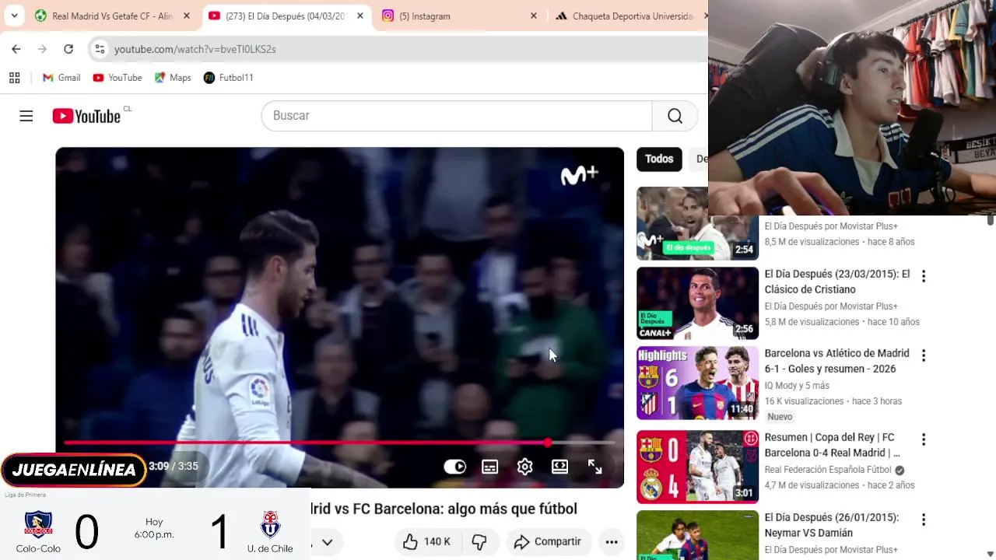996x560 pixels.
Task: Toggle autoplay switch in player
Action: click(x=454, y=467)
